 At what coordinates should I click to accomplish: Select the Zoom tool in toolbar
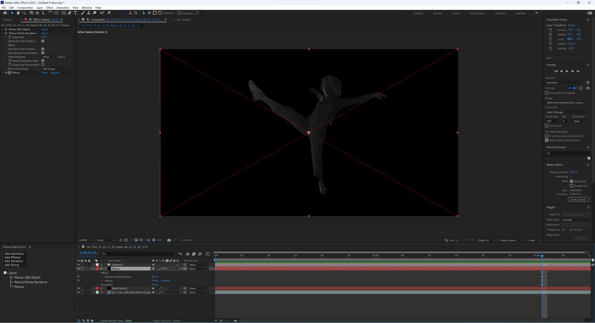click(24, 13)
